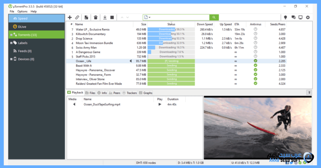321x168 pixels.
Task: Start the selected torrent download
Action: (105, 17)
